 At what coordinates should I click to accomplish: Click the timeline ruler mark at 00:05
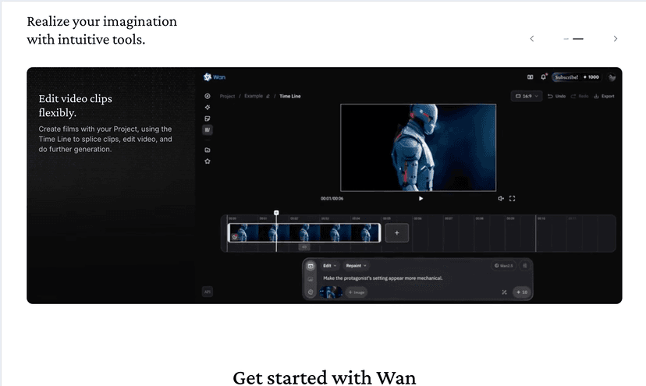(387, 218)
